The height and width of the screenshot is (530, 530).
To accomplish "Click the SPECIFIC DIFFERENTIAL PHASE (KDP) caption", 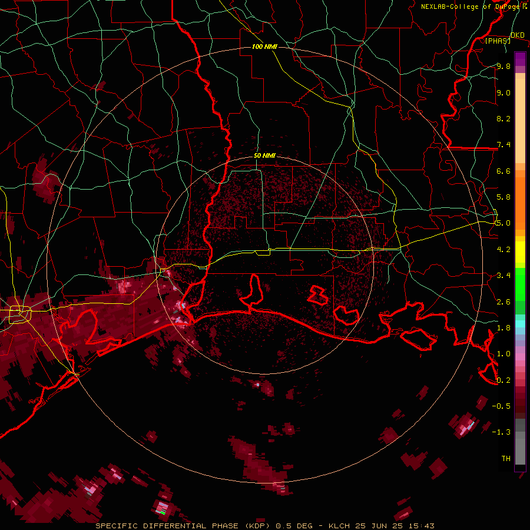I will (184, 526).
